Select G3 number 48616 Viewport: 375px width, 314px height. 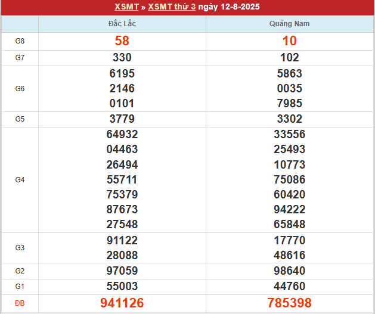(x=289, y=256)
